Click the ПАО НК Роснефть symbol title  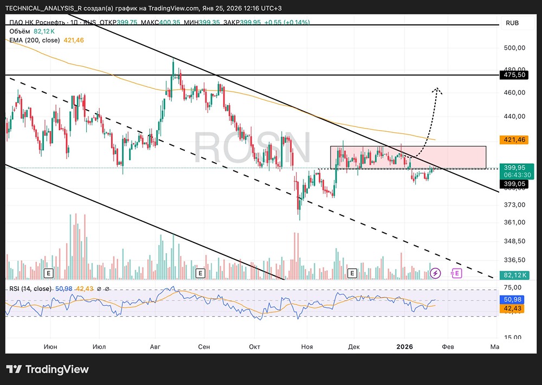[x=37, y=22]
